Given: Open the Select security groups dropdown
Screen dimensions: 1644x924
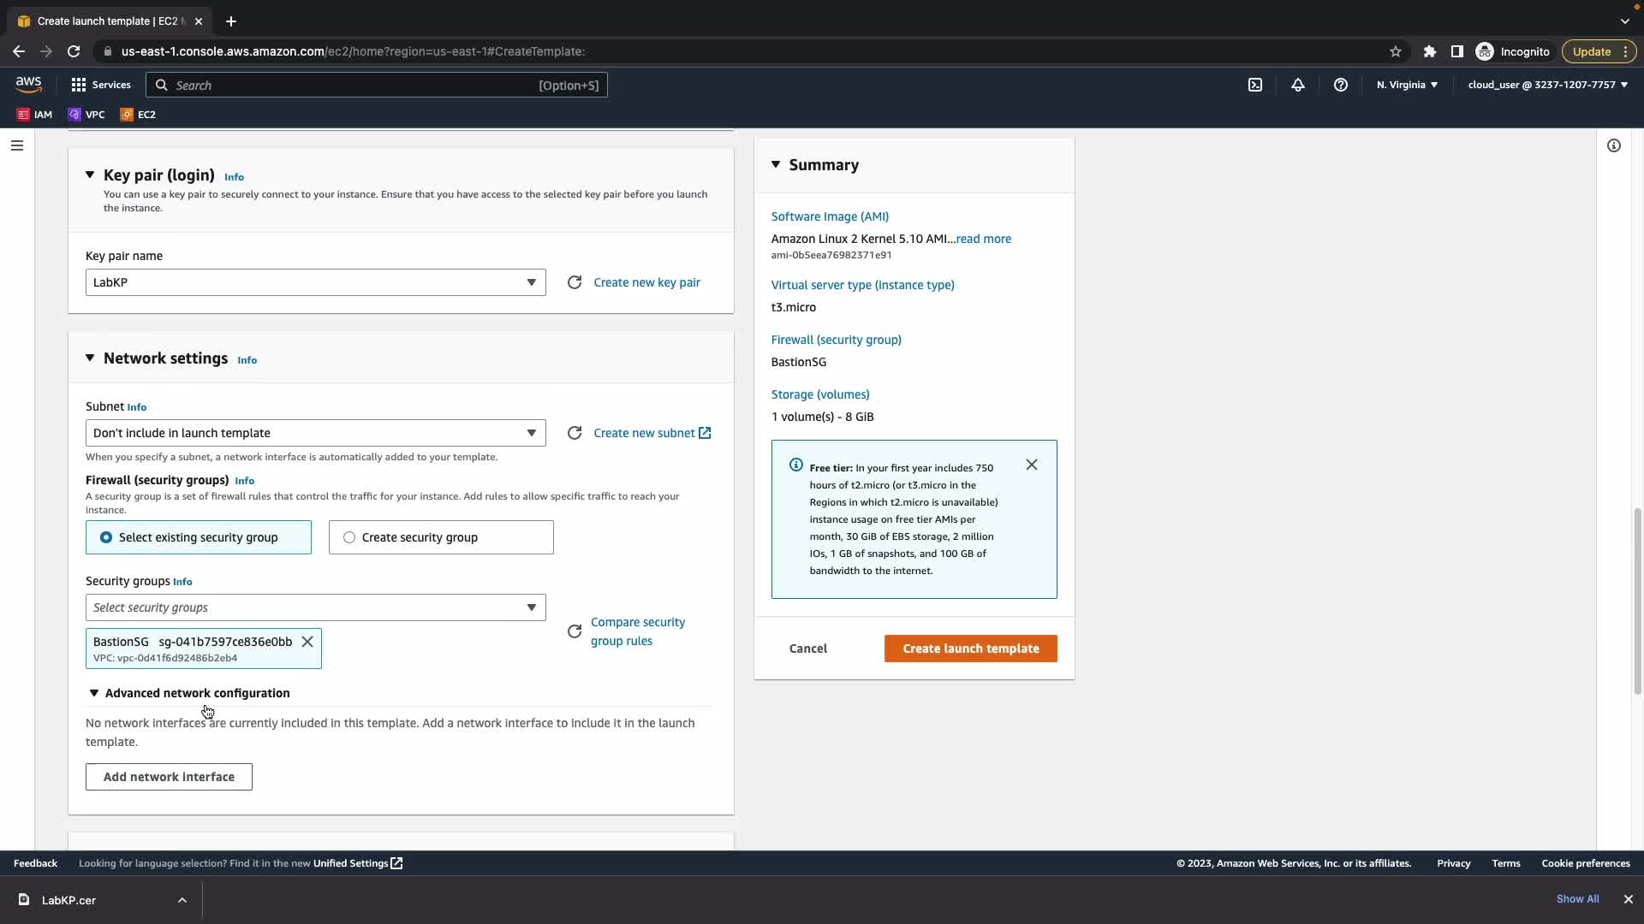Looking at the screenshot, I should click(315, 607).
